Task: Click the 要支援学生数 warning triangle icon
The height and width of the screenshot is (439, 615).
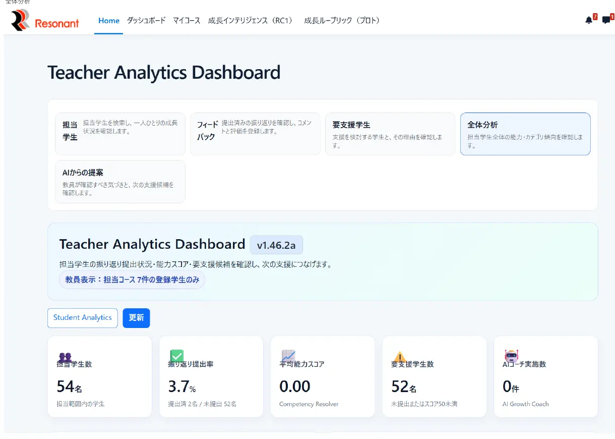Action: point(400,357)
